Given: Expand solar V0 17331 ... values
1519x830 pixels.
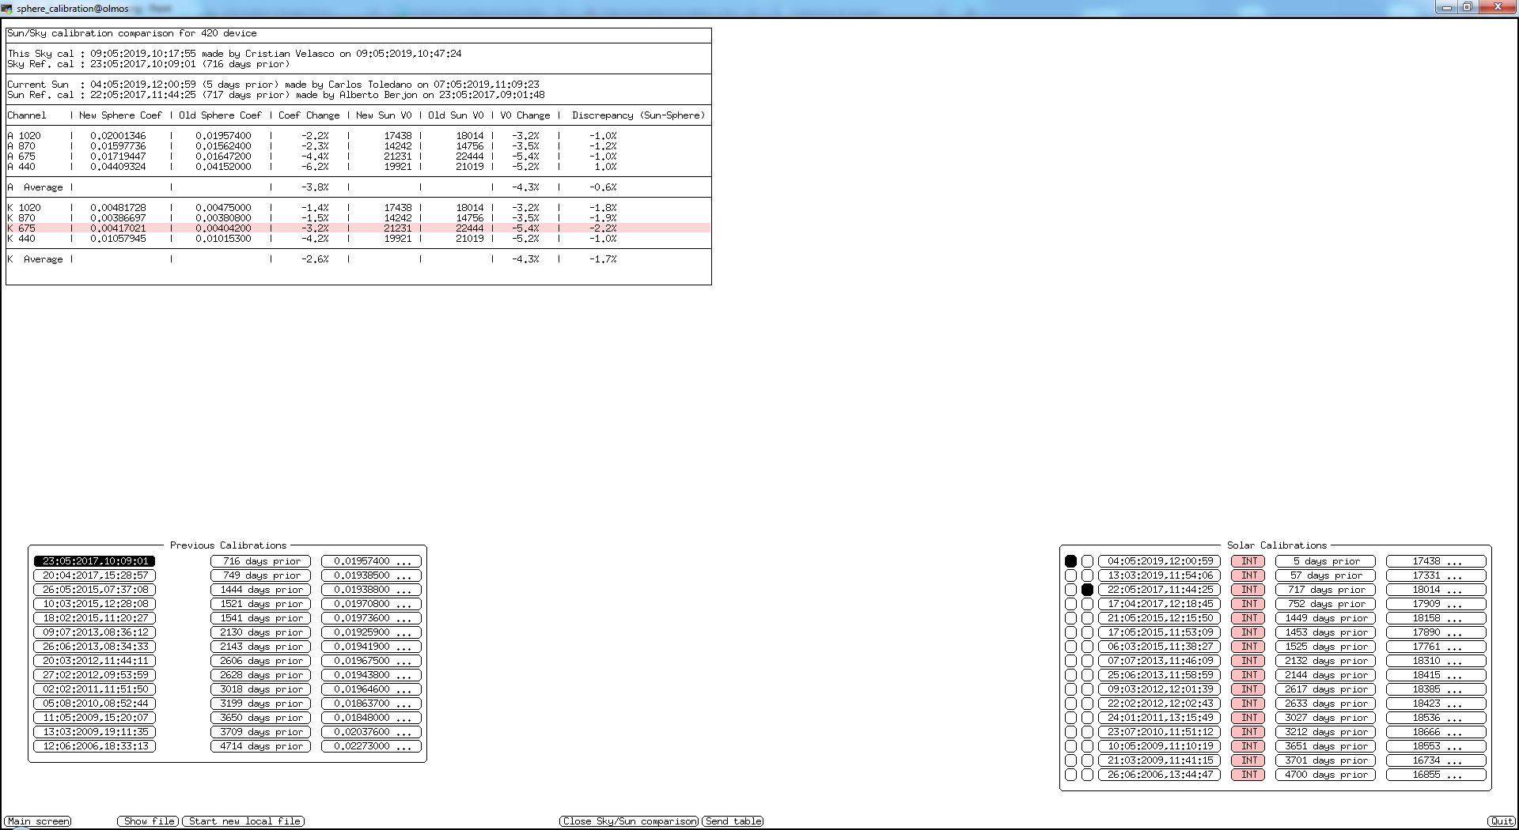Looking at the screenshot, I should pyautogui.click(x=1436, y=575).
